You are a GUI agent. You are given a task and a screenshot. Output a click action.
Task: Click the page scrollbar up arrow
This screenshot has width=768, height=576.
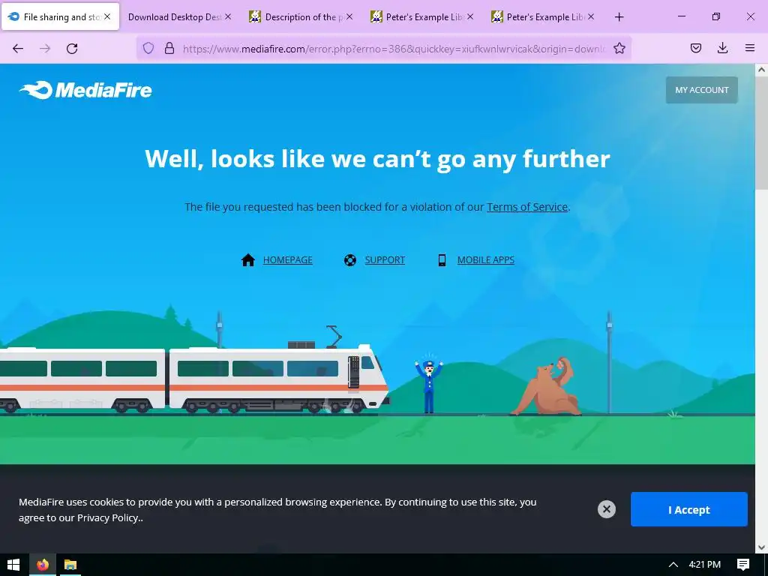point(761,70)
